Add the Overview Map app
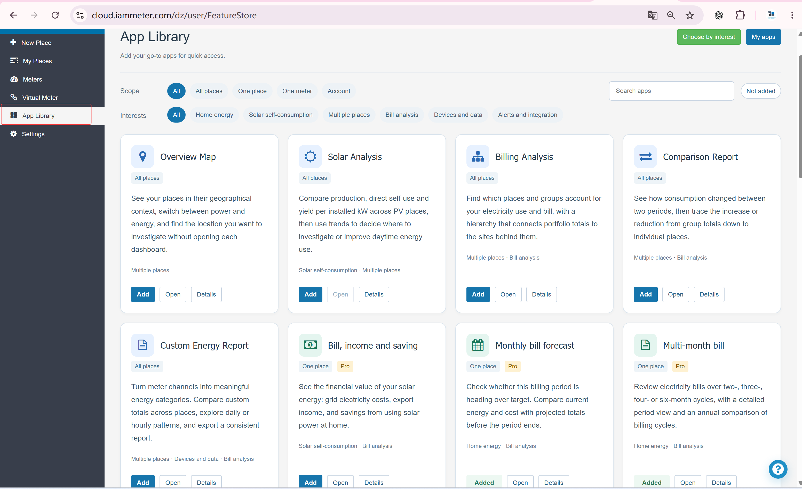This screenshot has width=802, height=489. 143,294
